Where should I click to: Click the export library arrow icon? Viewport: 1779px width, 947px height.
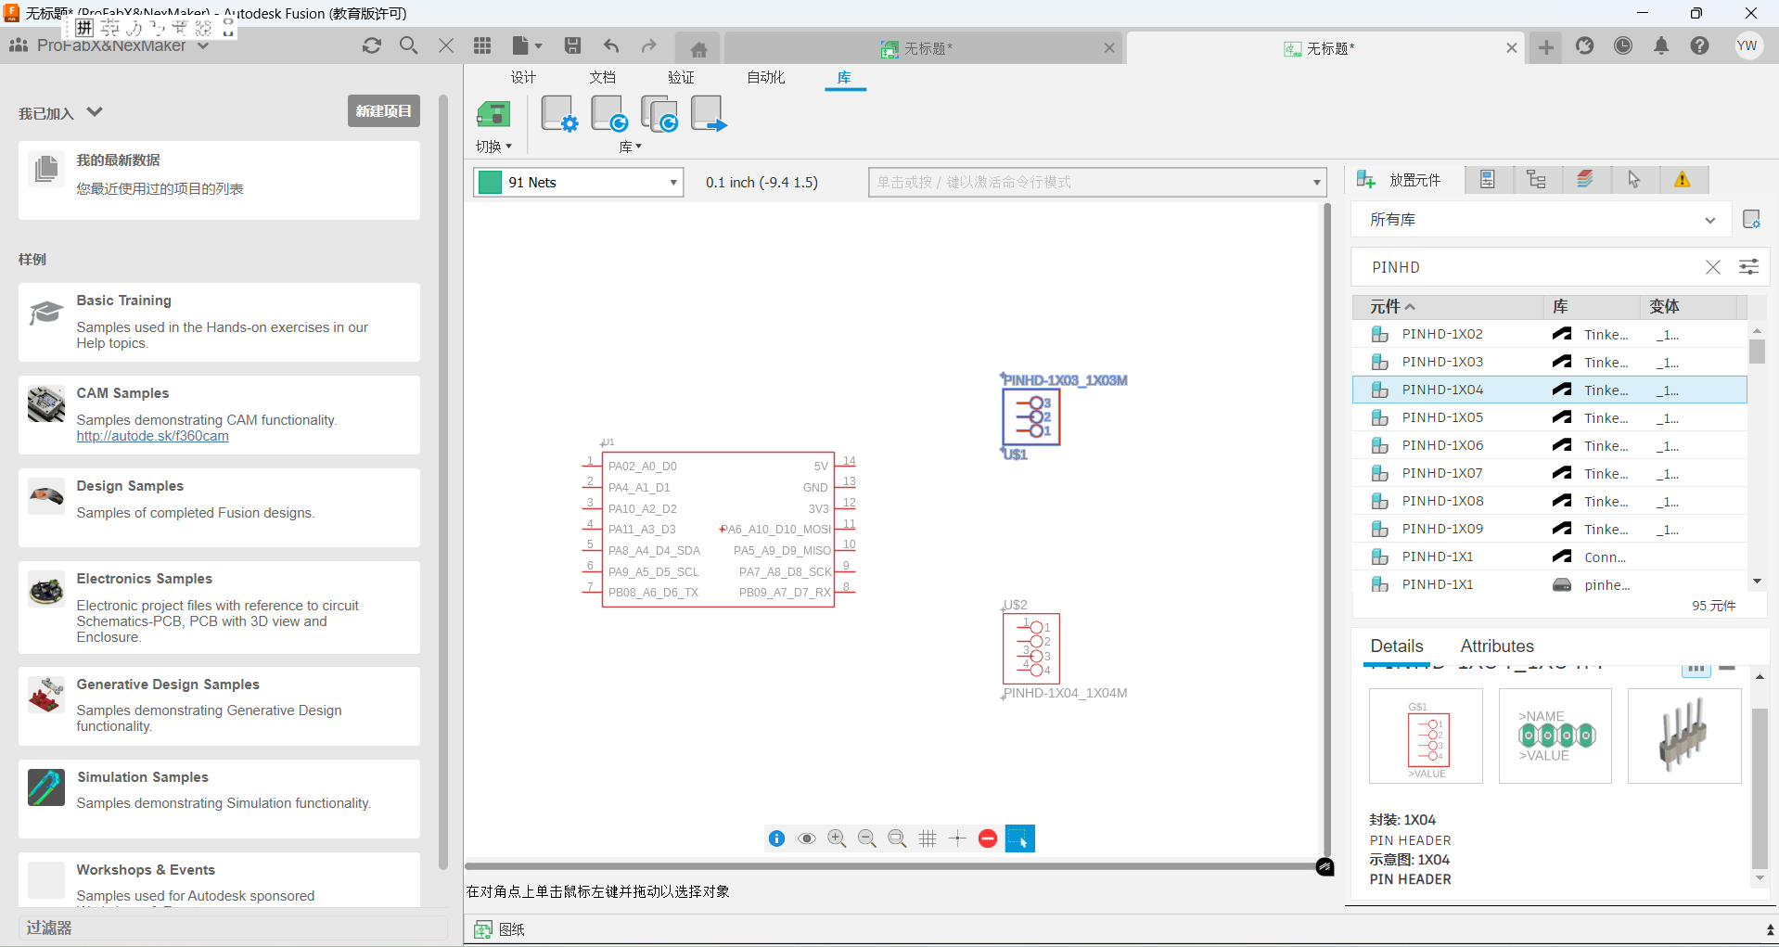pyautogui.click(x=709, y=114)
